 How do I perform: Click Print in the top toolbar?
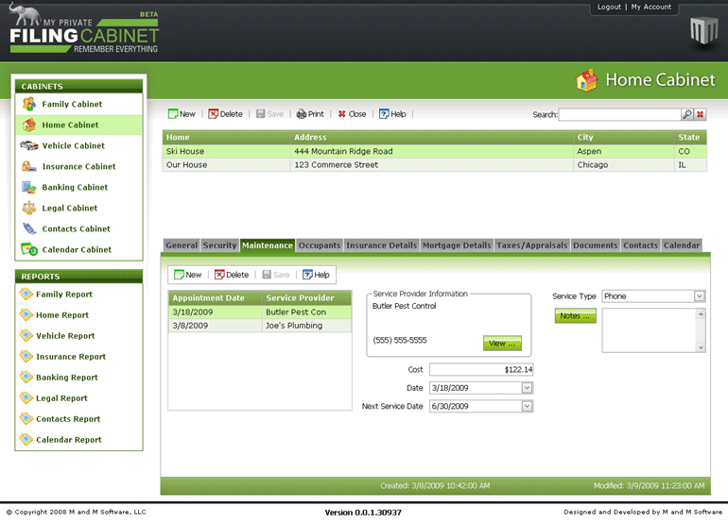[x=310, y=114]
